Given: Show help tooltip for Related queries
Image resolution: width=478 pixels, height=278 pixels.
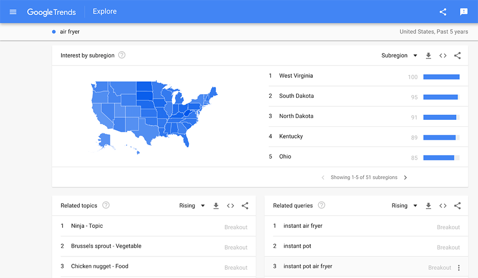Looking at the screenshot, I should pos(322,205).
